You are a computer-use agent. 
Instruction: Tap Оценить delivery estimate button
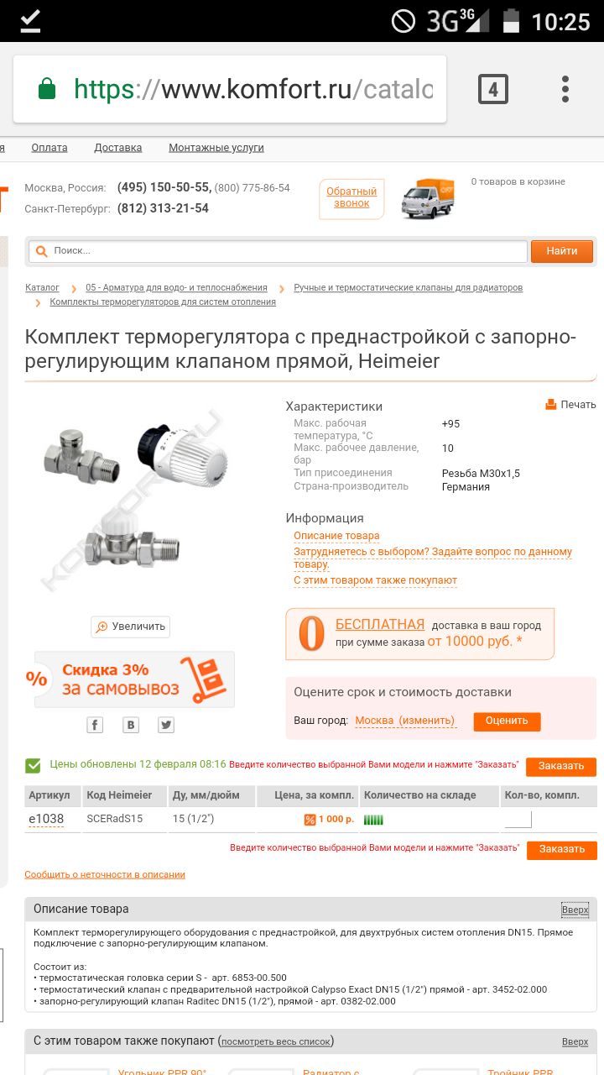click(507, 721)
